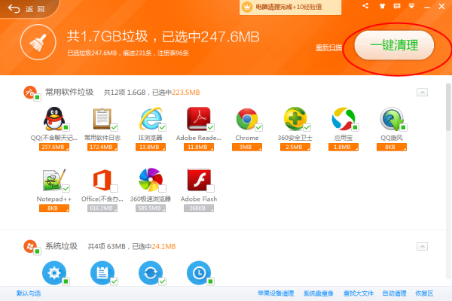This screenshot has height=301, width=452.
Task: Click the clock icon under 系统垃圾
Action: coord(199,272)
